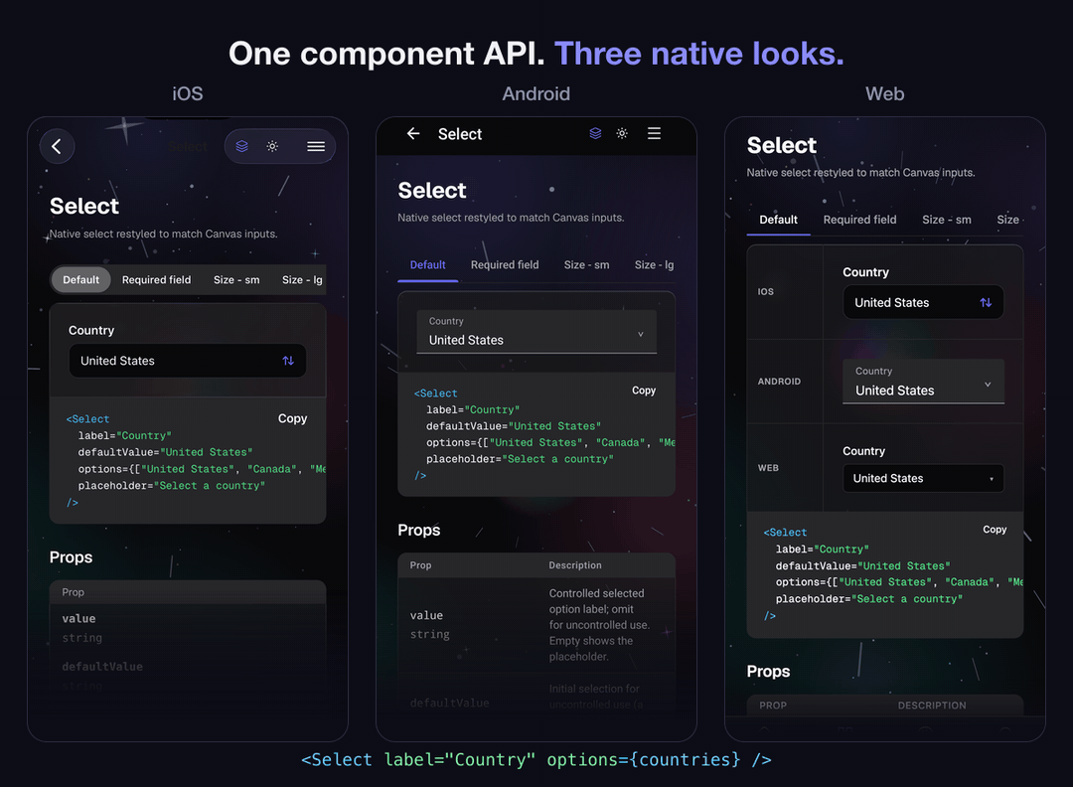
Task: Switch to Size - sm tab in Android preview
Action: click(586, 265)
